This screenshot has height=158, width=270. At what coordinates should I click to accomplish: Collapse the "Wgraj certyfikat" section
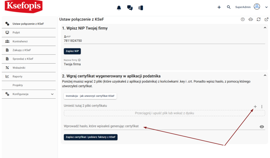(x=265, y=76)
